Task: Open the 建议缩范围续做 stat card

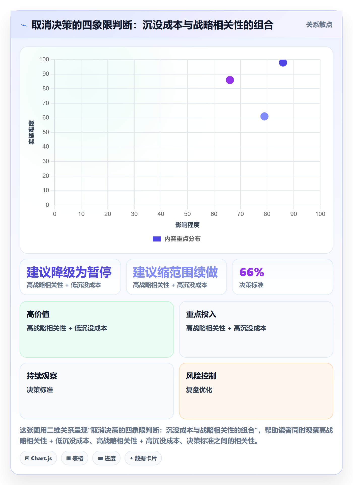Action: click(177, 277)
